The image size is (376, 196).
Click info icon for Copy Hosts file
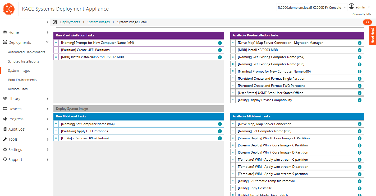click(x=360, y=188)
